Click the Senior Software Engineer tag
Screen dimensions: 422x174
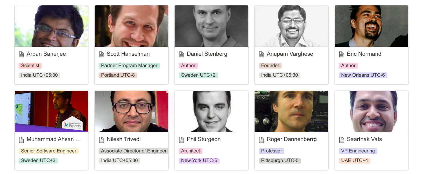pos(49,151)
